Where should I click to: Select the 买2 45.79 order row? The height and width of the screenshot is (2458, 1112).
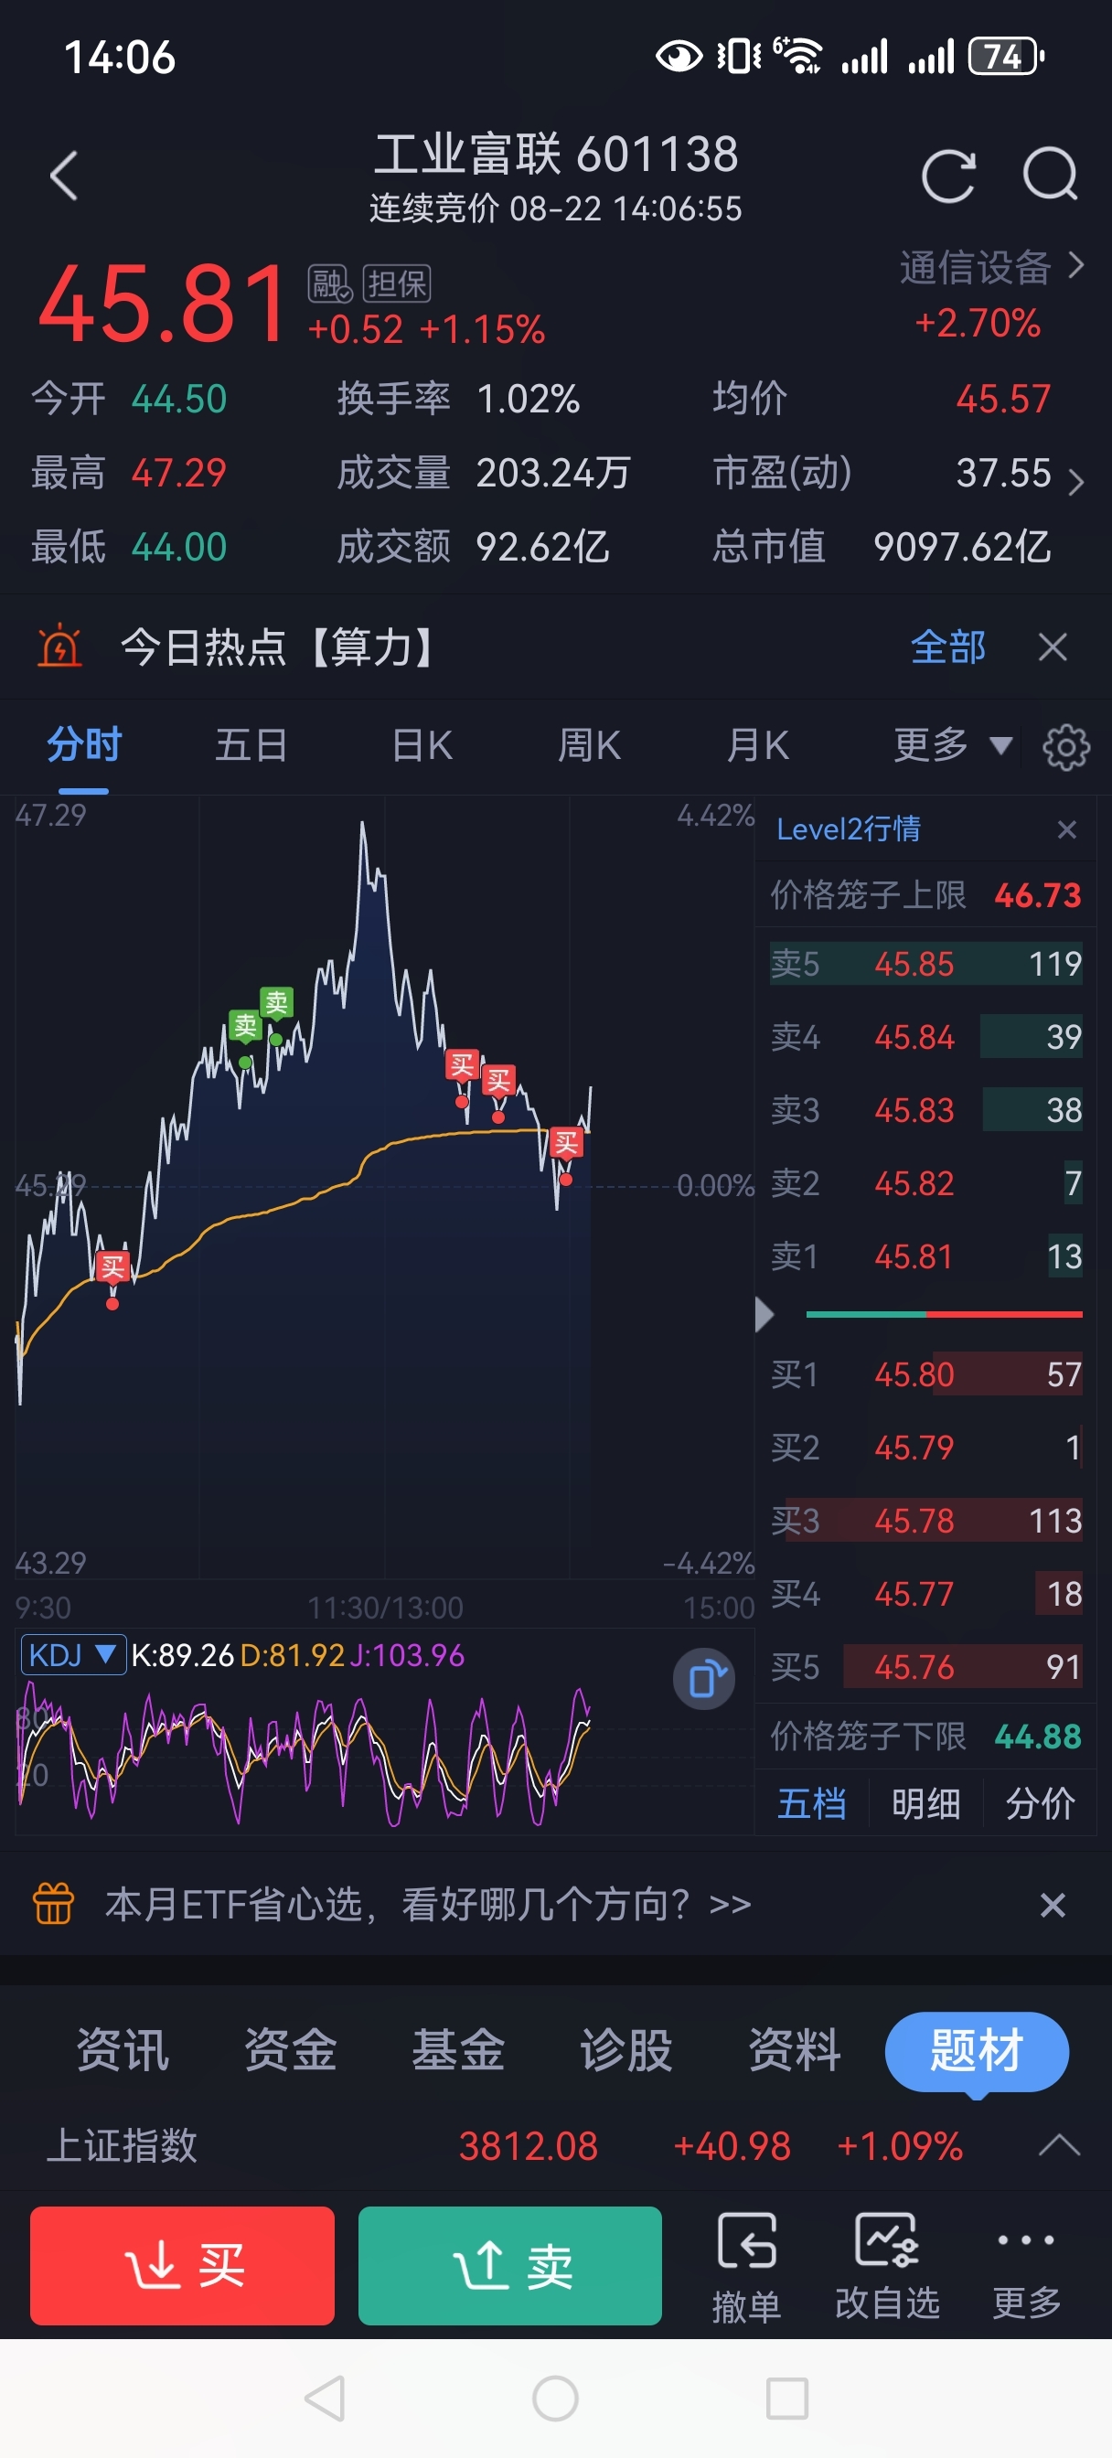point(925,1448)
